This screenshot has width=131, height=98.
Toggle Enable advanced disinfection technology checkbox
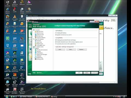[x=56, y=40]
